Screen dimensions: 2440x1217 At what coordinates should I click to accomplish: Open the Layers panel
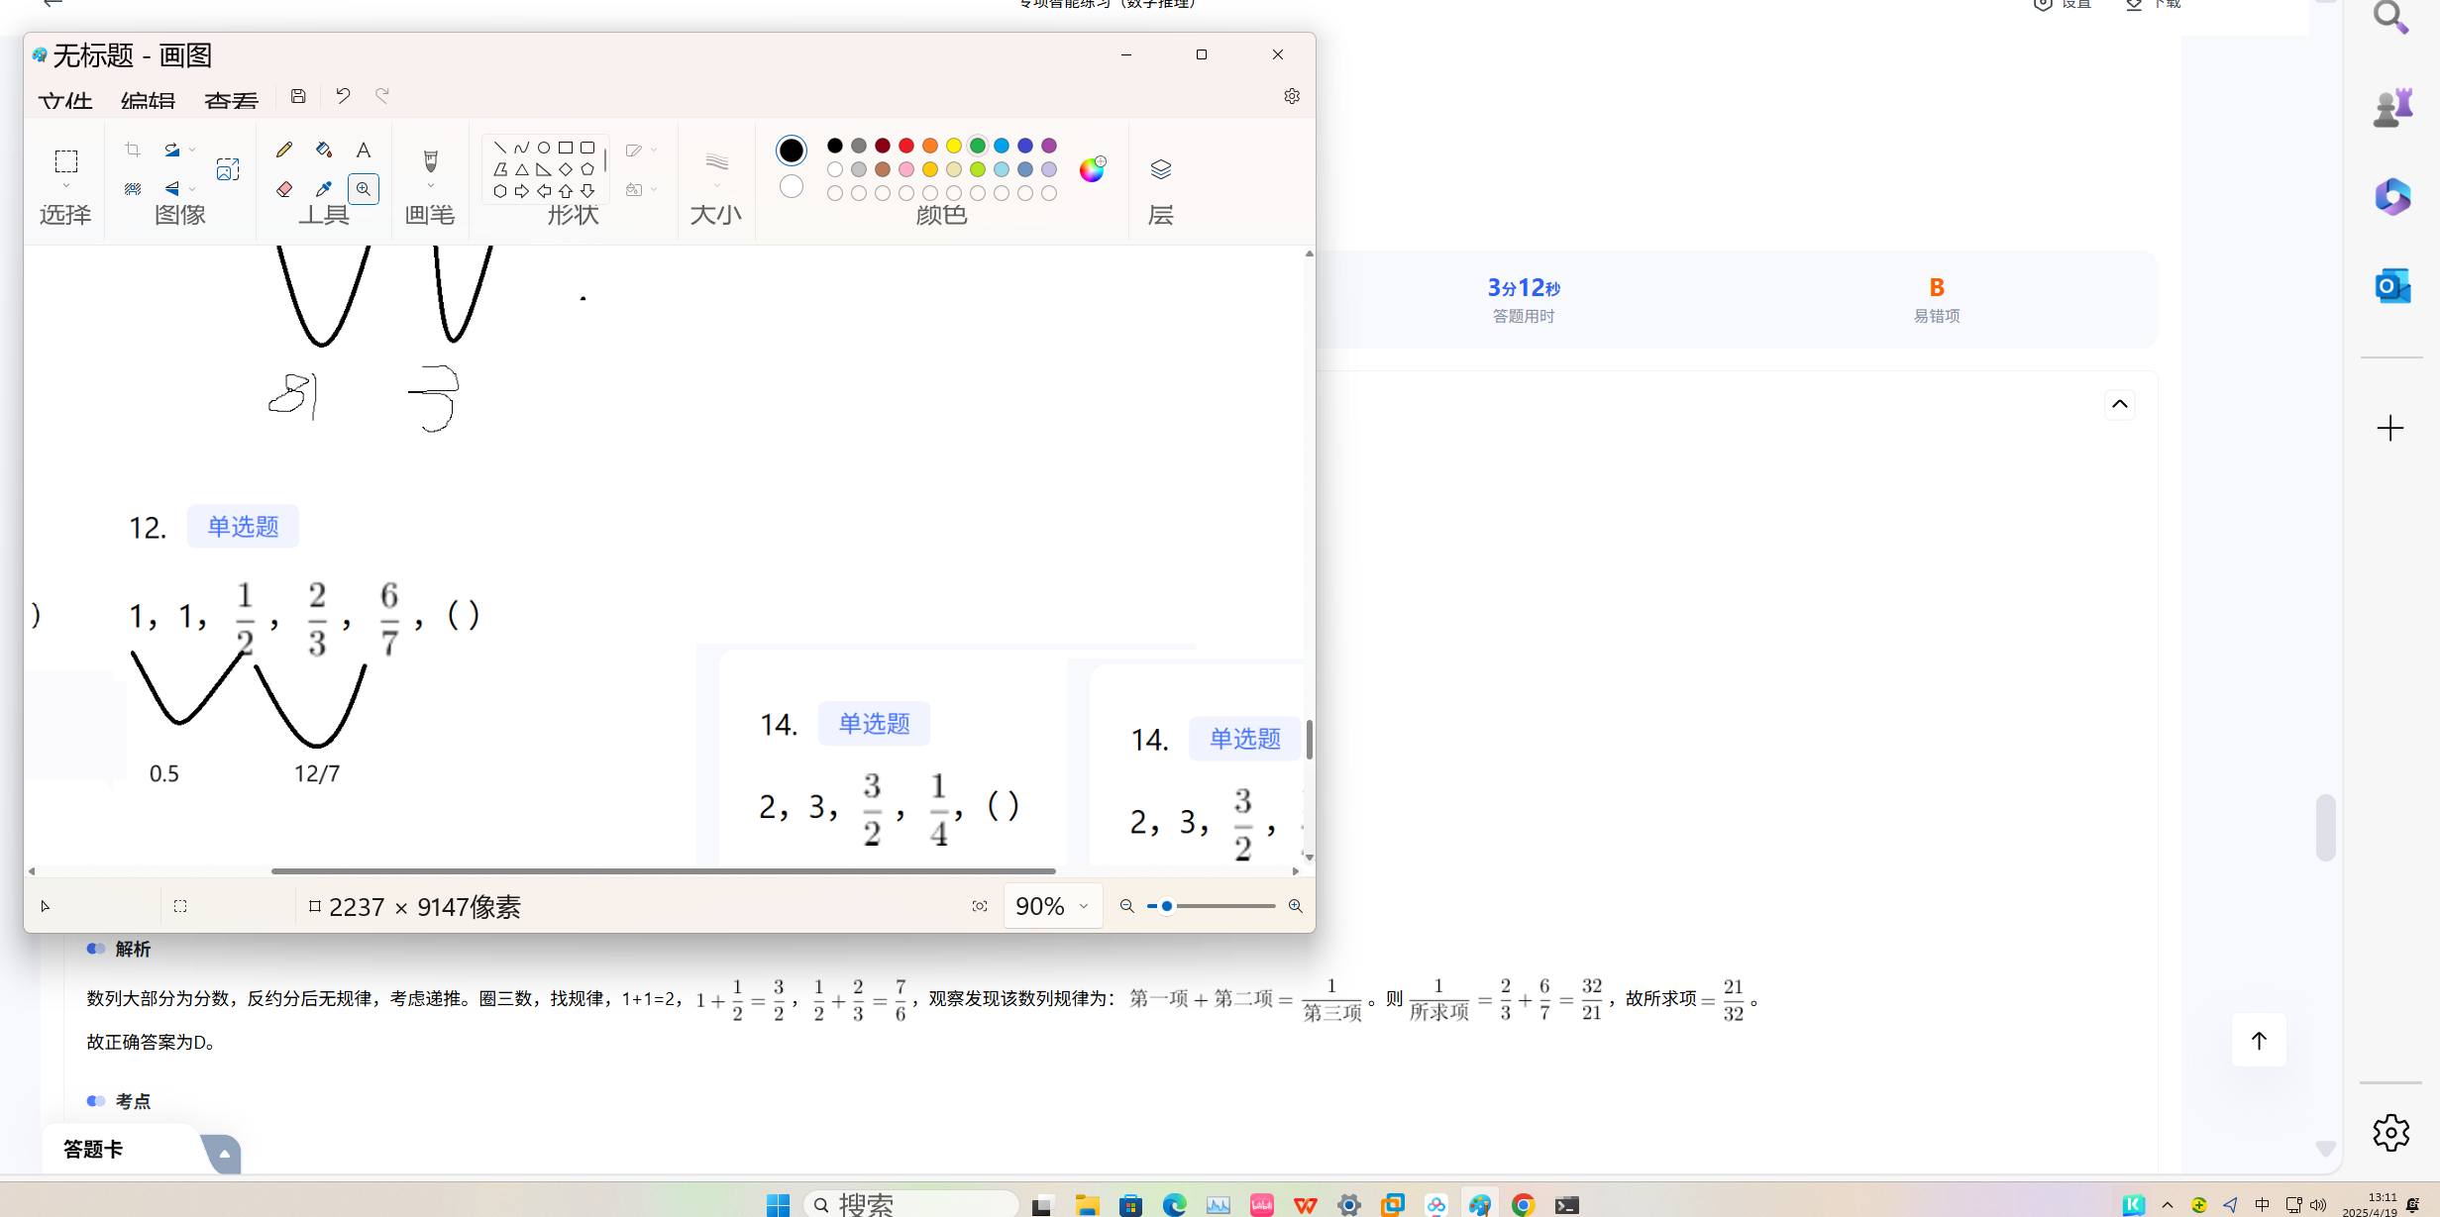point(1160,169)
